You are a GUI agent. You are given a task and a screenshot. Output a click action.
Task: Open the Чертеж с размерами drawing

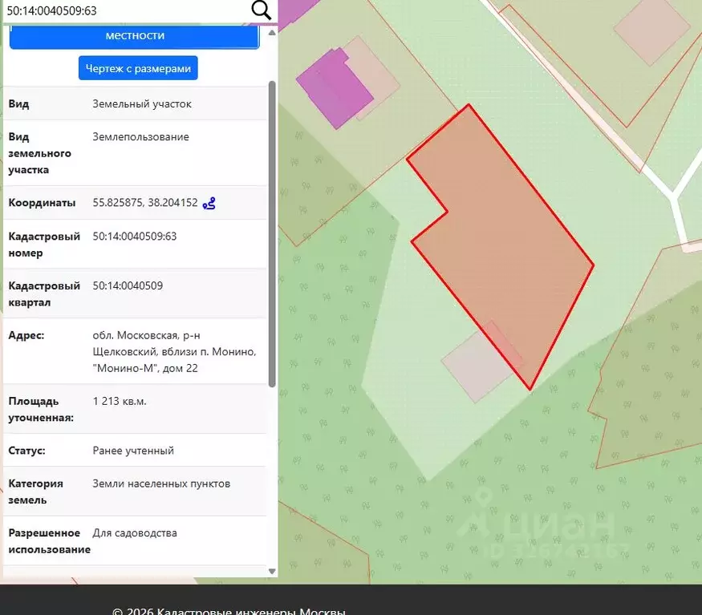click(x=138, y=69)
